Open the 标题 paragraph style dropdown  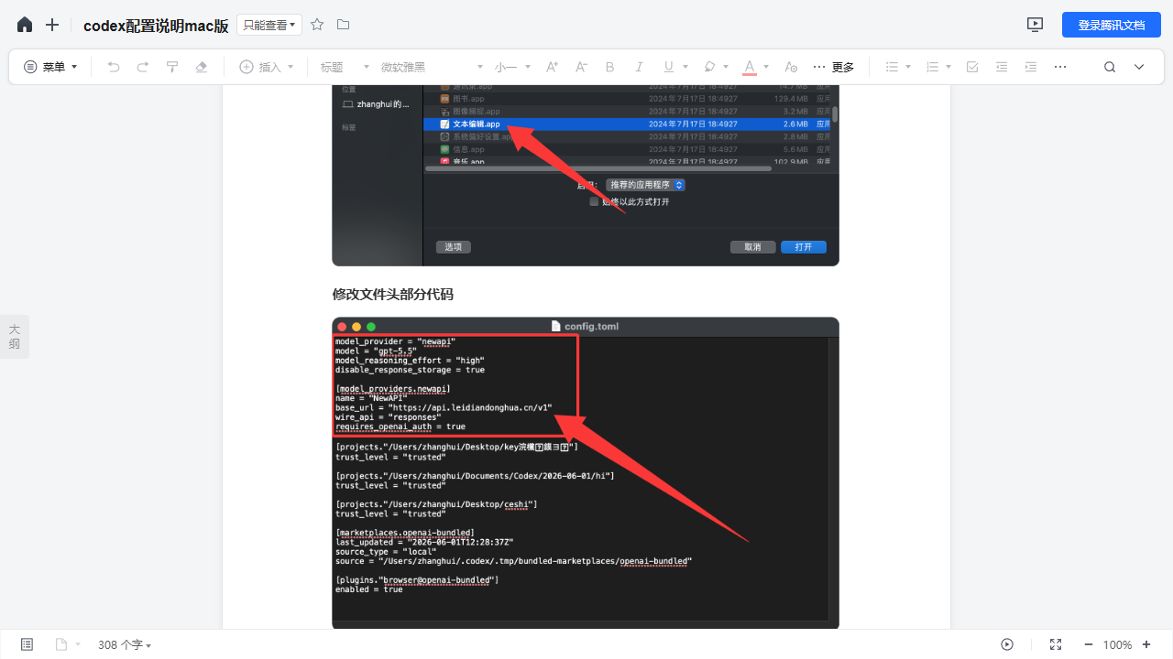click(345, 67)
